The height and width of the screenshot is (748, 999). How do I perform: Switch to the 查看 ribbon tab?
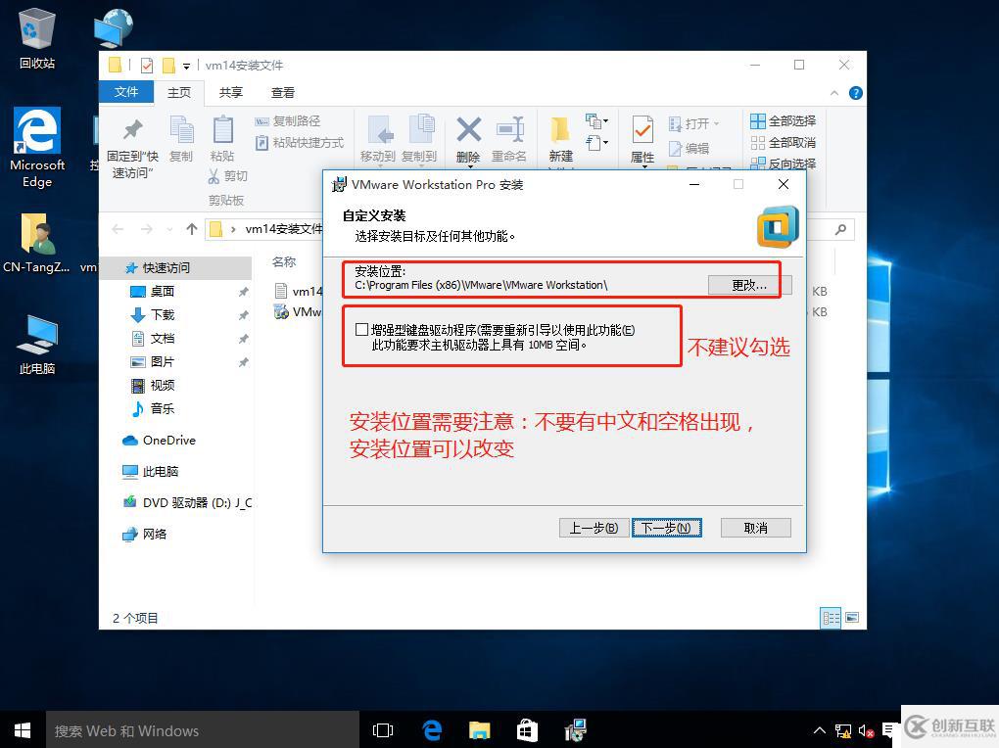point(283,92)
